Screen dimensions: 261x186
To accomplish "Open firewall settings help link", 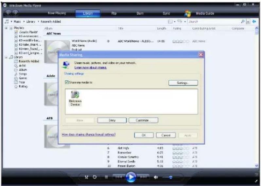I will tap(89, 135).
